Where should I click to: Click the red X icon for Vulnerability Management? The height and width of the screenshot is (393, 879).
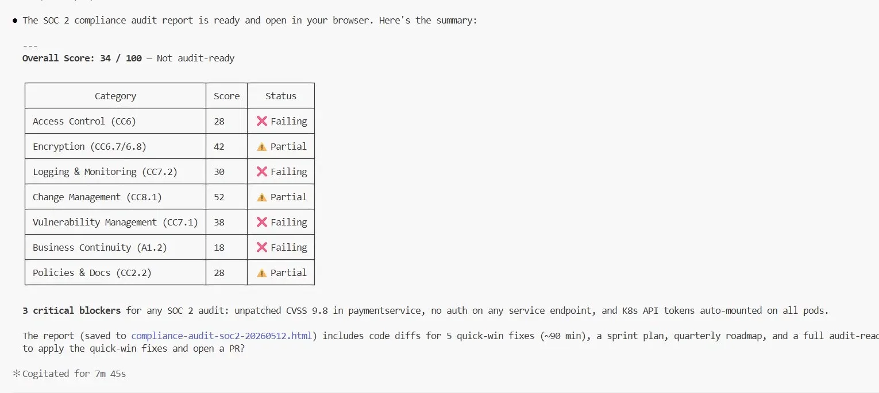pos(262,222)
